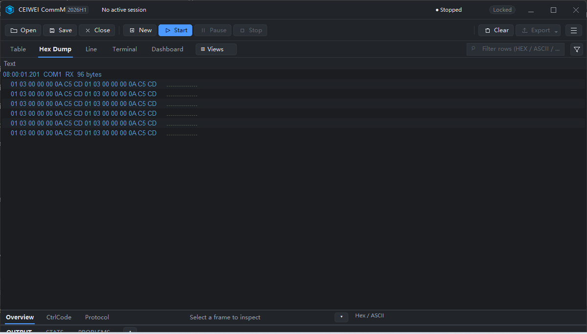Screen dimensions: 587x334
Task: Focus the Filter rows search field
Action: [516, 49]
